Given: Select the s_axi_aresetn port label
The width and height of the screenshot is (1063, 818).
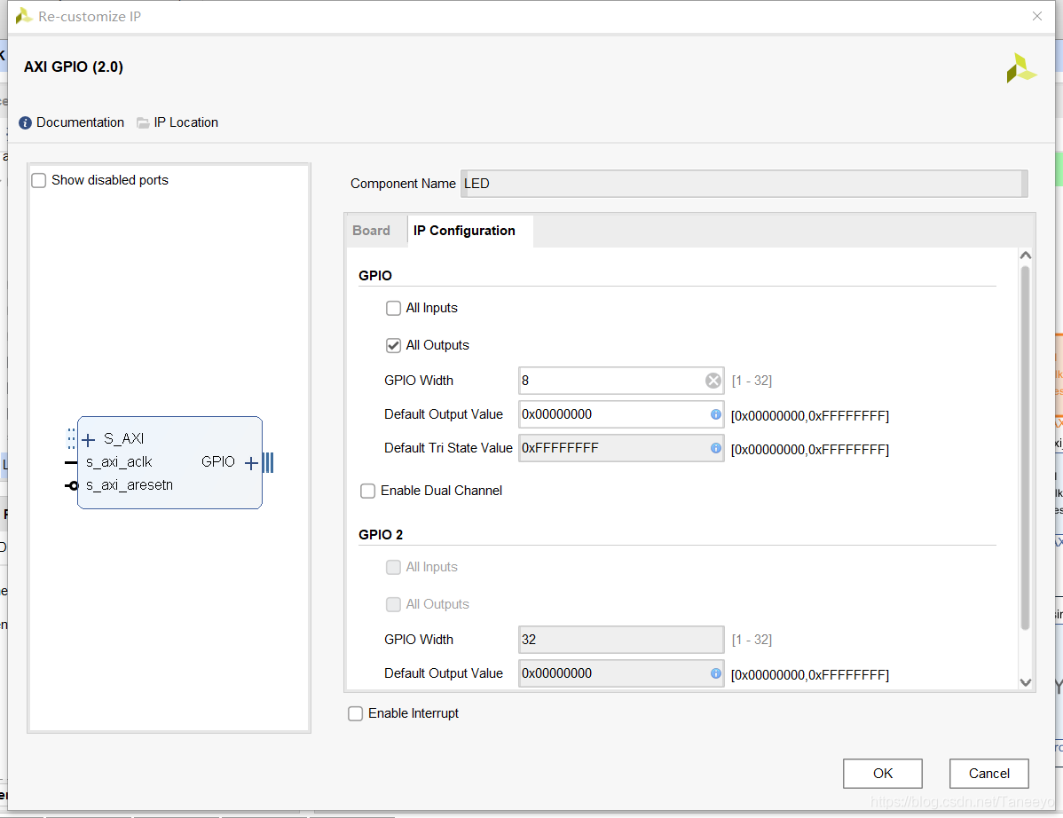Looking at the screenshot, I should pyautogui.click(x=130, y=485).
